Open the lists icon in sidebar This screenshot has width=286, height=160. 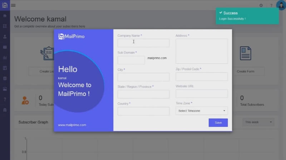5,26
